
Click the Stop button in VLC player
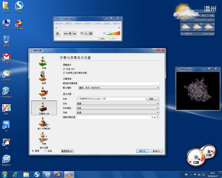(70, 33)
